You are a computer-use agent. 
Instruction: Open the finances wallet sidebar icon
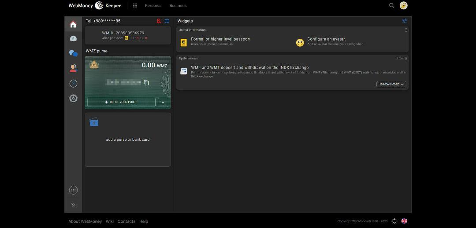(x=73, y=38)
